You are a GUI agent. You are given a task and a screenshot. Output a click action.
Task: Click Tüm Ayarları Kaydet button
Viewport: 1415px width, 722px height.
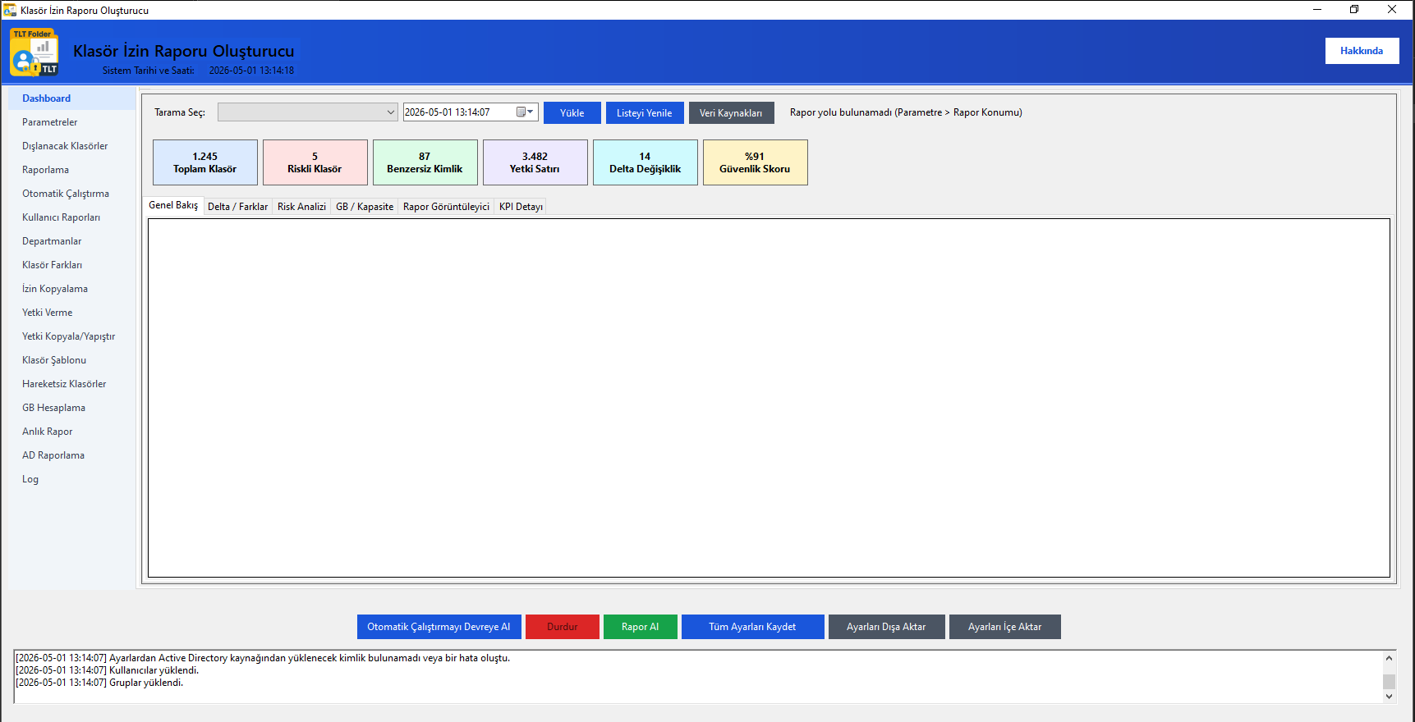click(752, 627)
